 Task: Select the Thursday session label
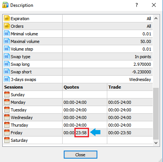[x=19, y=125]
